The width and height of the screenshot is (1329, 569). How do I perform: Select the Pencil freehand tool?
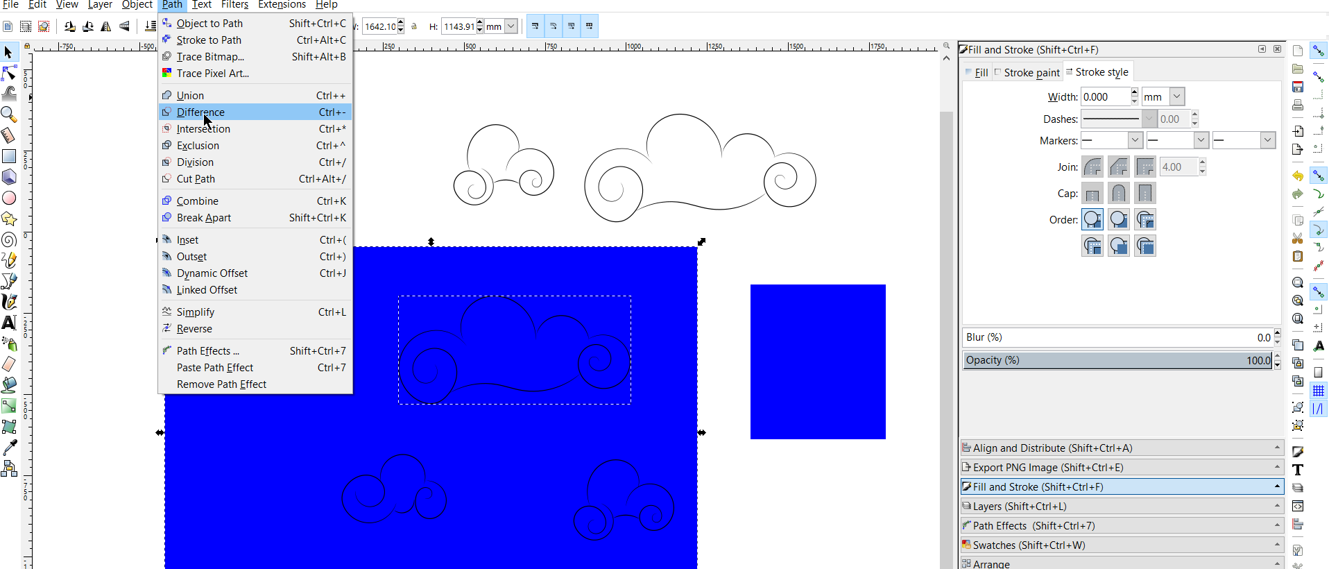coord(8,260)
